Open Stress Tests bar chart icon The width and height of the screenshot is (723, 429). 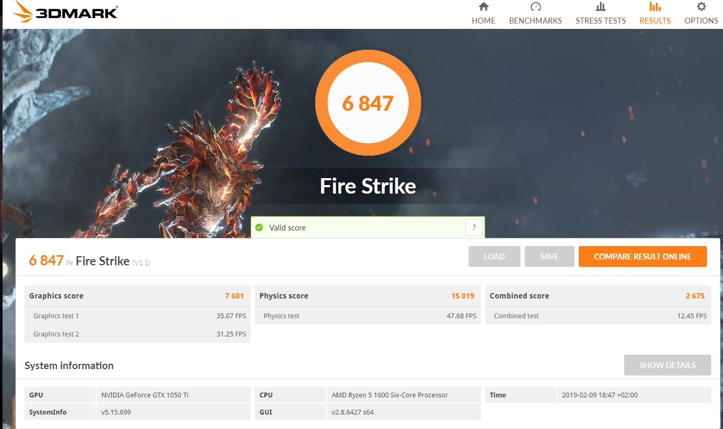600,7
